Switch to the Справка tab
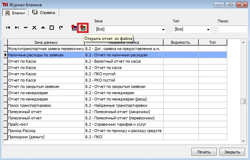This screenshot has height=160, width=250. 44,12
